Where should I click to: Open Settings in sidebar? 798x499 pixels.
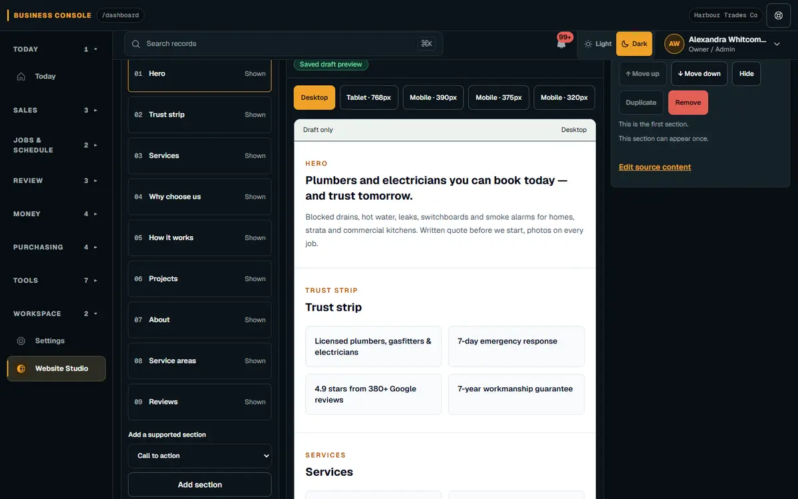(x=57, y=341)
